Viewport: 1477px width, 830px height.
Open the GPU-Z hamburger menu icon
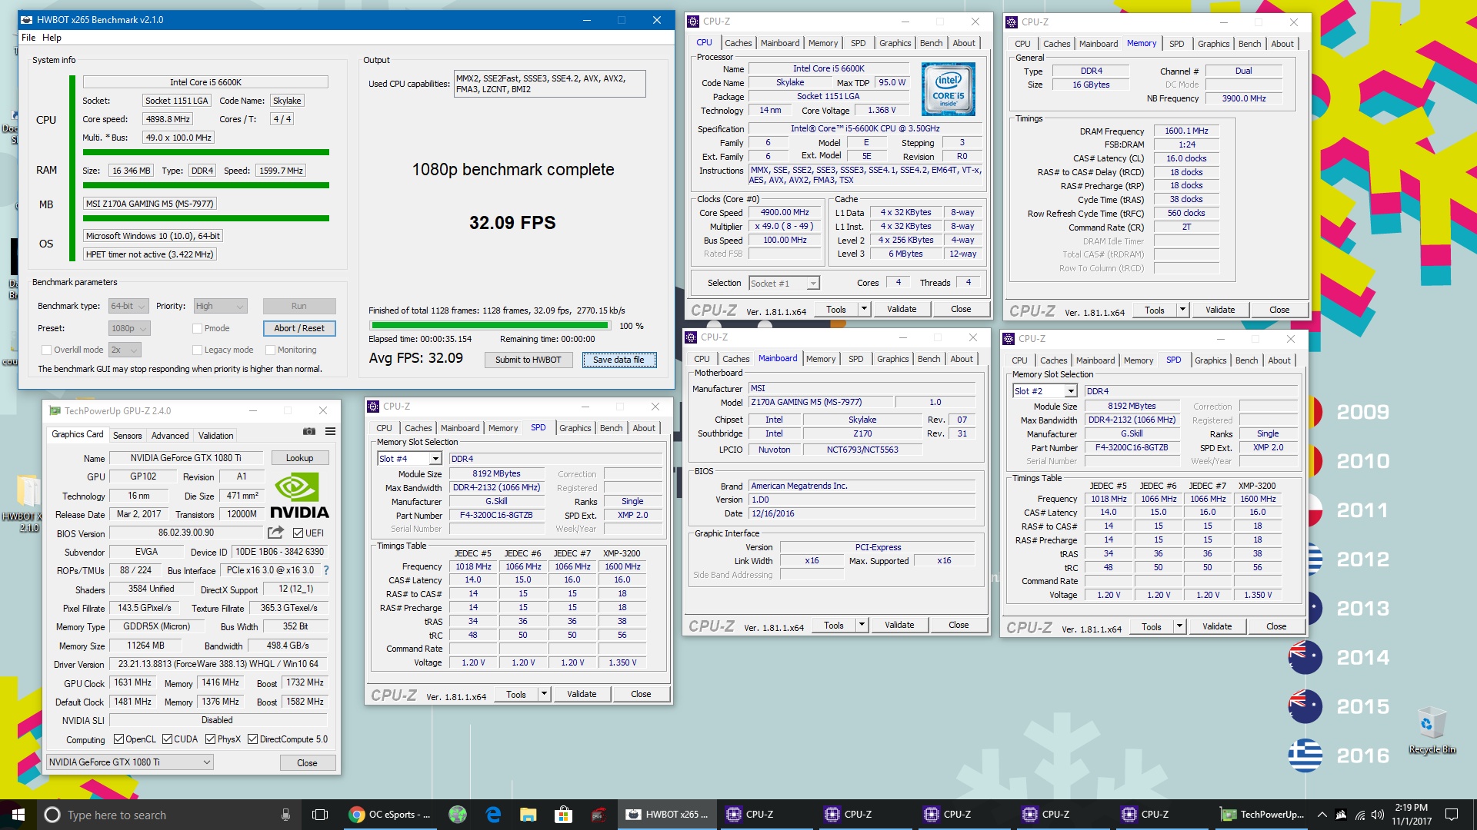click(x=330, y=431)
